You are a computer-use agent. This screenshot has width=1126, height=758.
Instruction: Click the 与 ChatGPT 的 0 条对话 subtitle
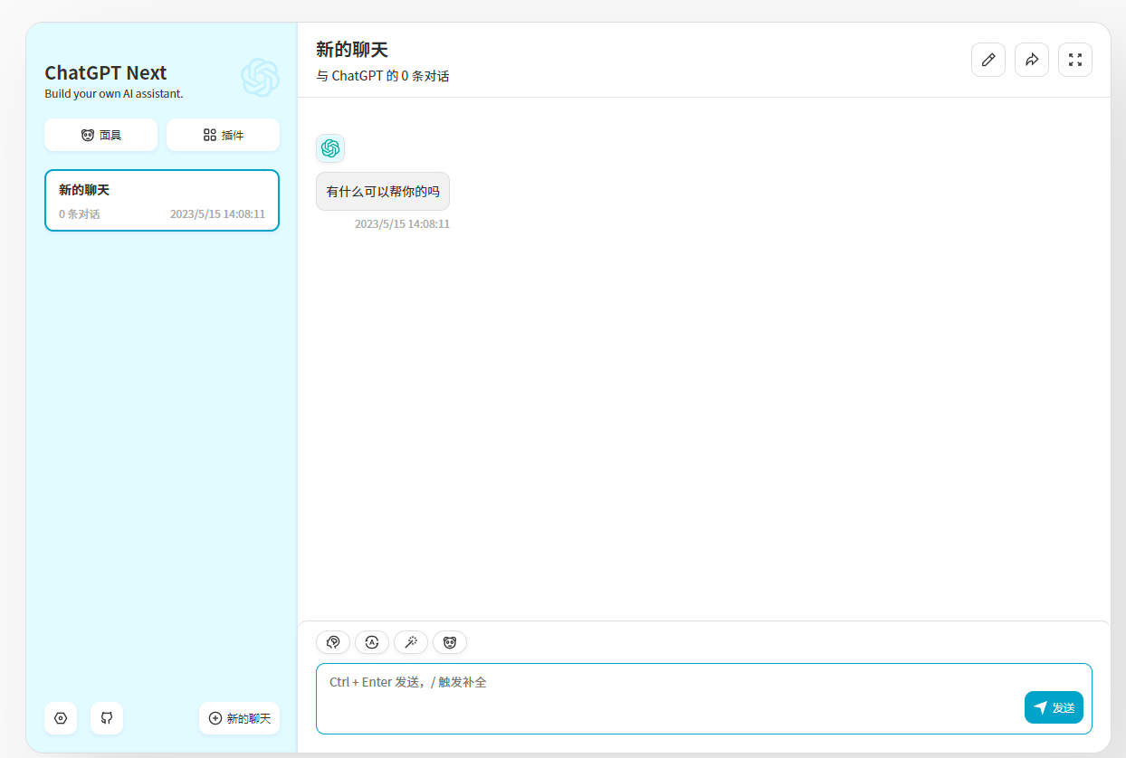point(383,76)
